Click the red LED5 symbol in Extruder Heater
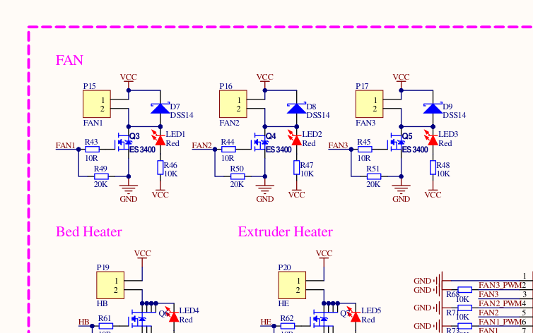Viewport: 533px width, 333px height. [x=353, y=314]
